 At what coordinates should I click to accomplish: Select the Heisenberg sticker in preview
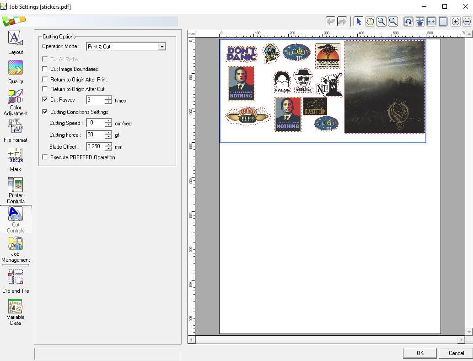(x=303, y=80)
